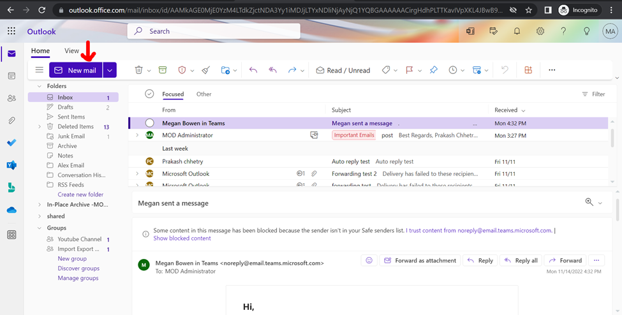Click the Sweep broom icon

tap(205, 70)
